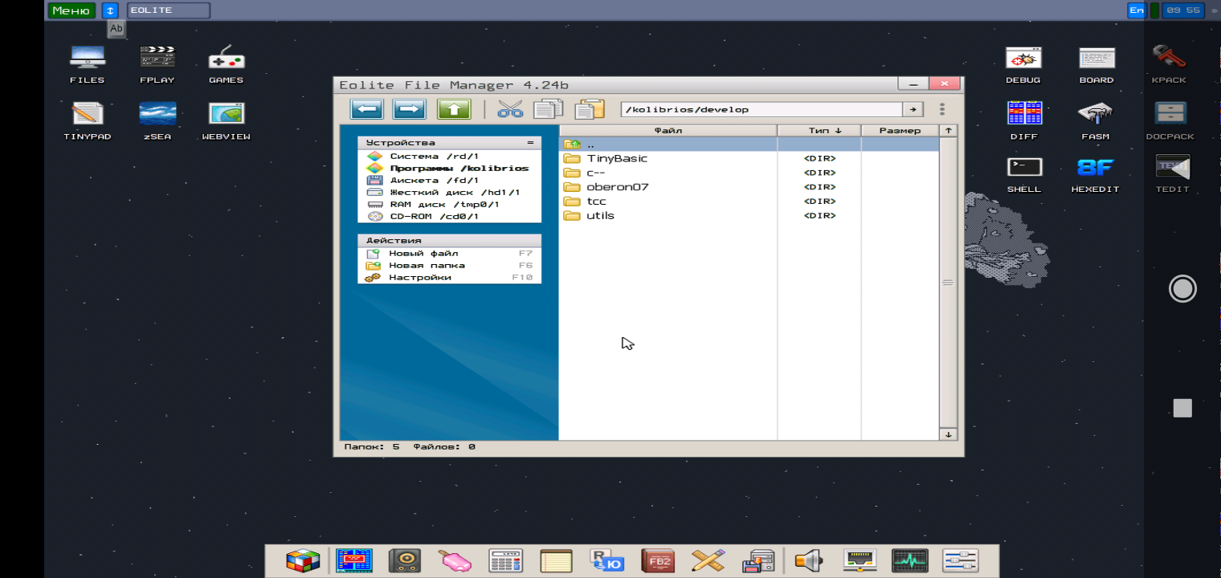Screen dimensions: 1221x578
Task: Open R-Ю converter icon in dock
Action: pos(607,560)
